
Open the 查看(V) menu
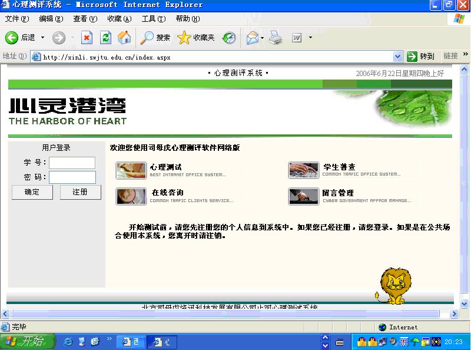pyautogui.click(x=85, y=19)
